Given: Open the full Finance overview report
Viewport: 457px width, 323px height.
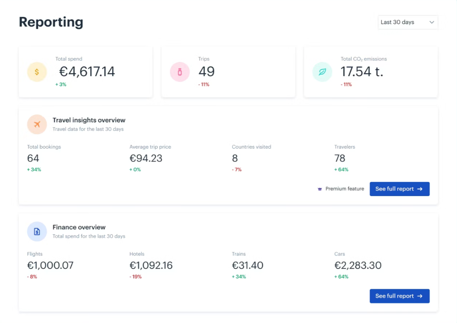Looking at the screenshot, I should [399, 296].
